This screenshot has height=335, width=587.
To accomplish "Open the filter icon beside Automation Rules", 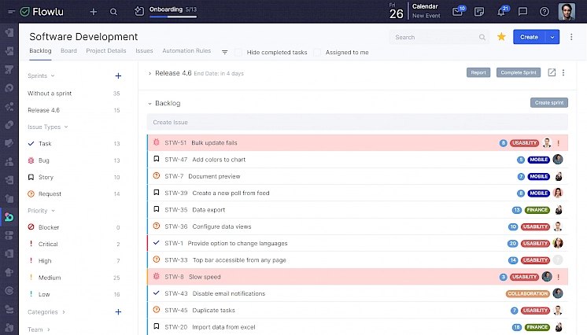I will pos(224,53).
